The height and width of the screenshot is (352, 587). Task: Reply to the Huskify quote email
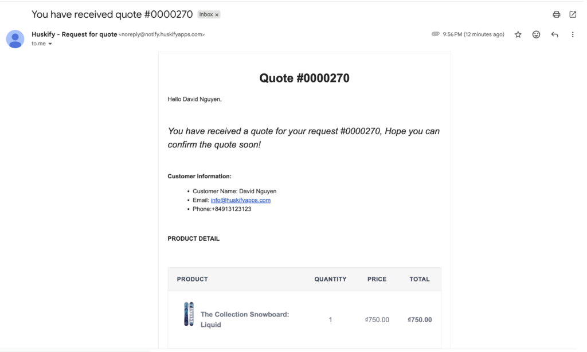click(x=554, y=34)
